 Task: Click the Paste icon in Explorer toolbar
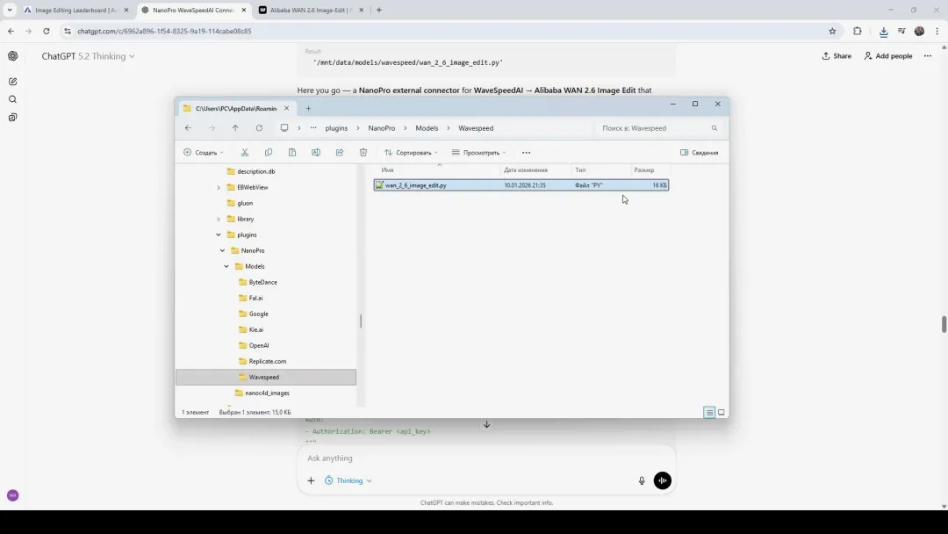click(x=292, y=153)
